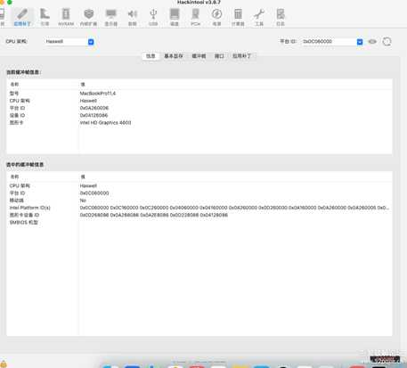This screenshot has height=368, width=407.
Task: Click the refresh circular-arrow icon
Action: point(387,42)
